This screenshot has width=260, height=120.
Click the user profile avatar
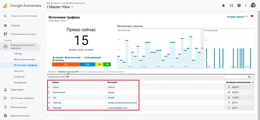253,5
